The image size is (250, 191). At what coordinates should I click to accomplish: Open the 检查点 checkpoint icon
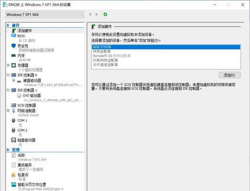[13, 175]
